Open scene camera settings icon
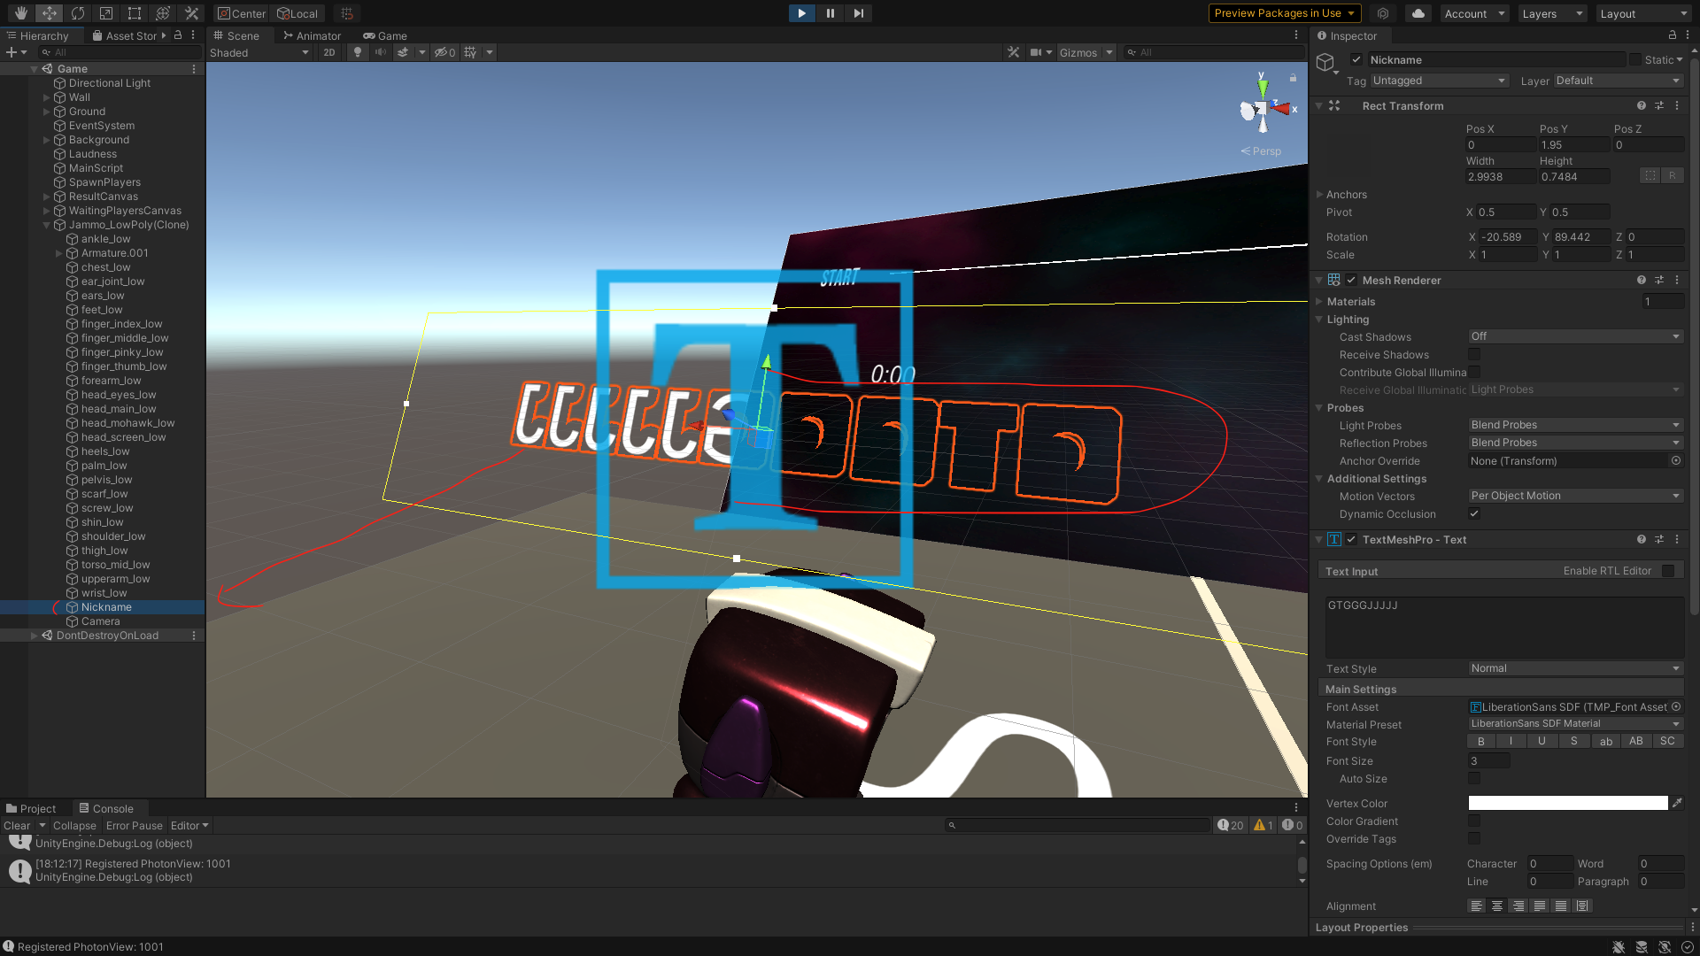 1035,52
